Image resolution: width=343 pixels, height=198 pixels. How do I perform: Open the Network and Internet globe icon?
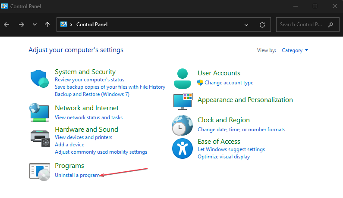click(x=39, y=113)
